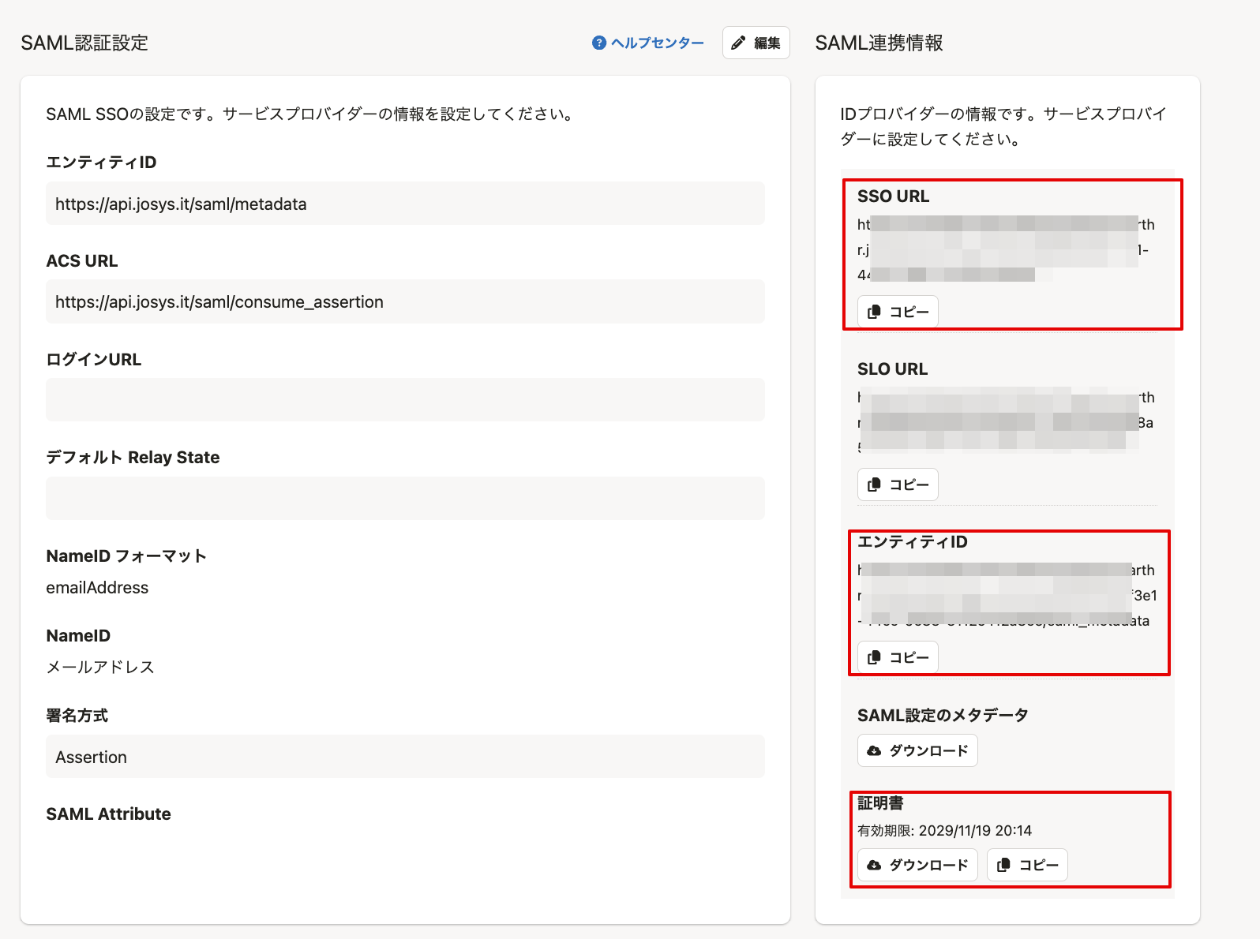Copy the IdP エンティティID value

coord(898,657)
